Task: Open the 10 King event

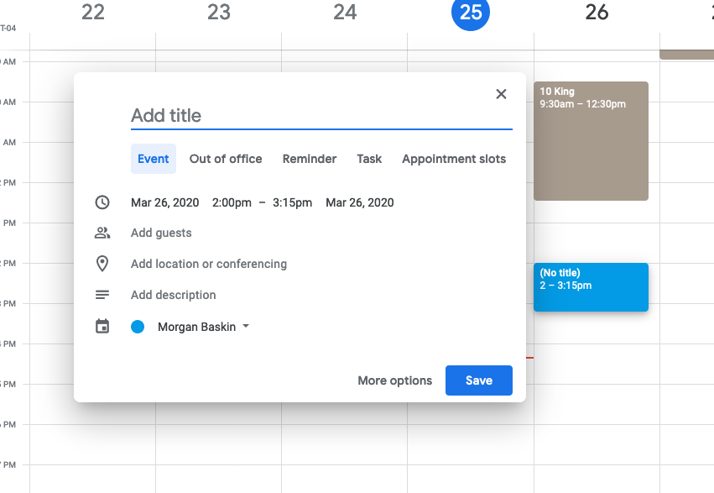Action: (x=591, y=141)
